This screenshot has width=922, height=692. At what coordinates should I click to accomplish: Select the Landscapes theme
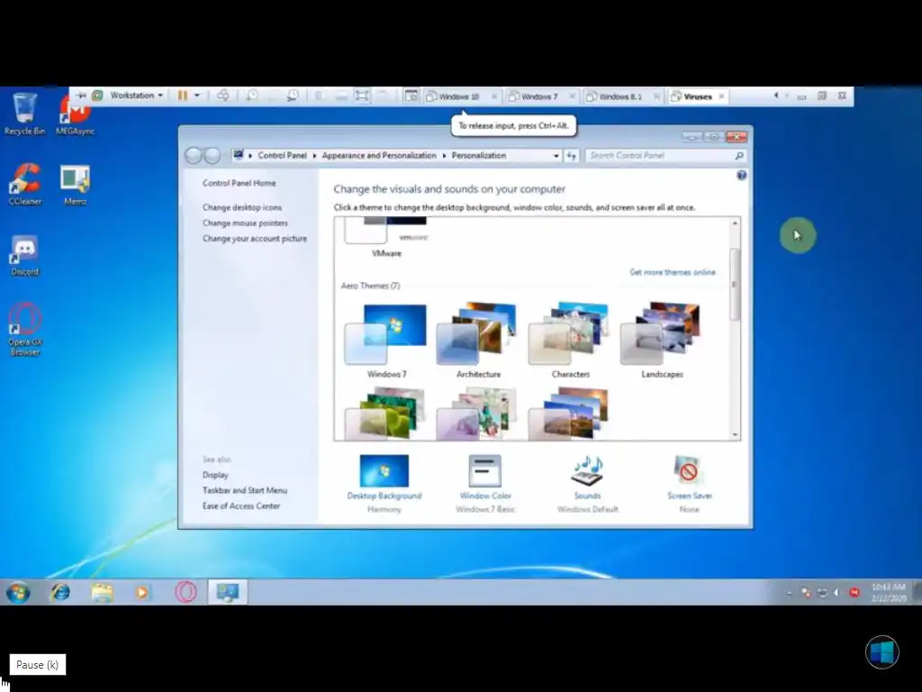(662, 341)
